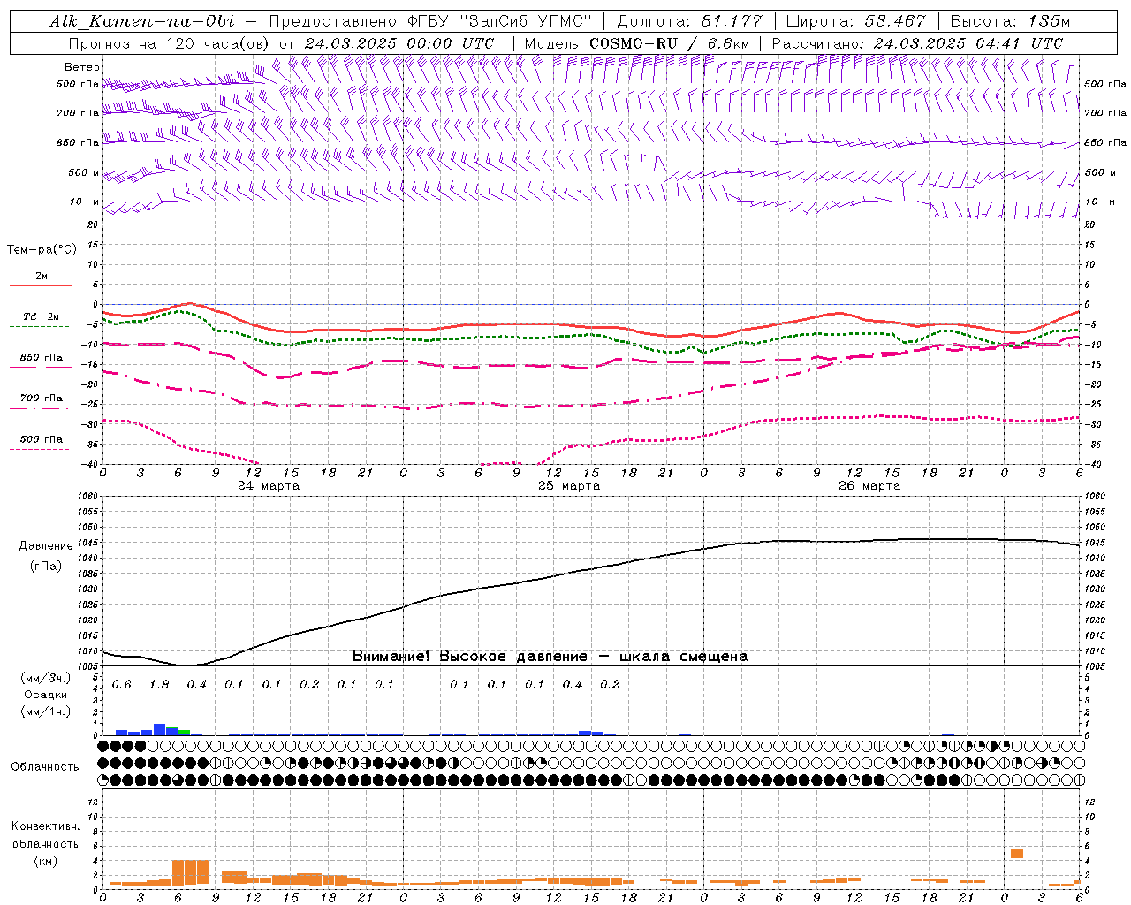Screen dimensions: 1131x905
Task: Click the red 2м temperature legend line
Action: [x=41, y=285]
